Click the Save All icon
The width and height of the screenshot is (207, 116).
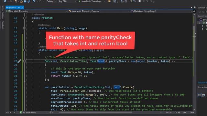point(29,1)
